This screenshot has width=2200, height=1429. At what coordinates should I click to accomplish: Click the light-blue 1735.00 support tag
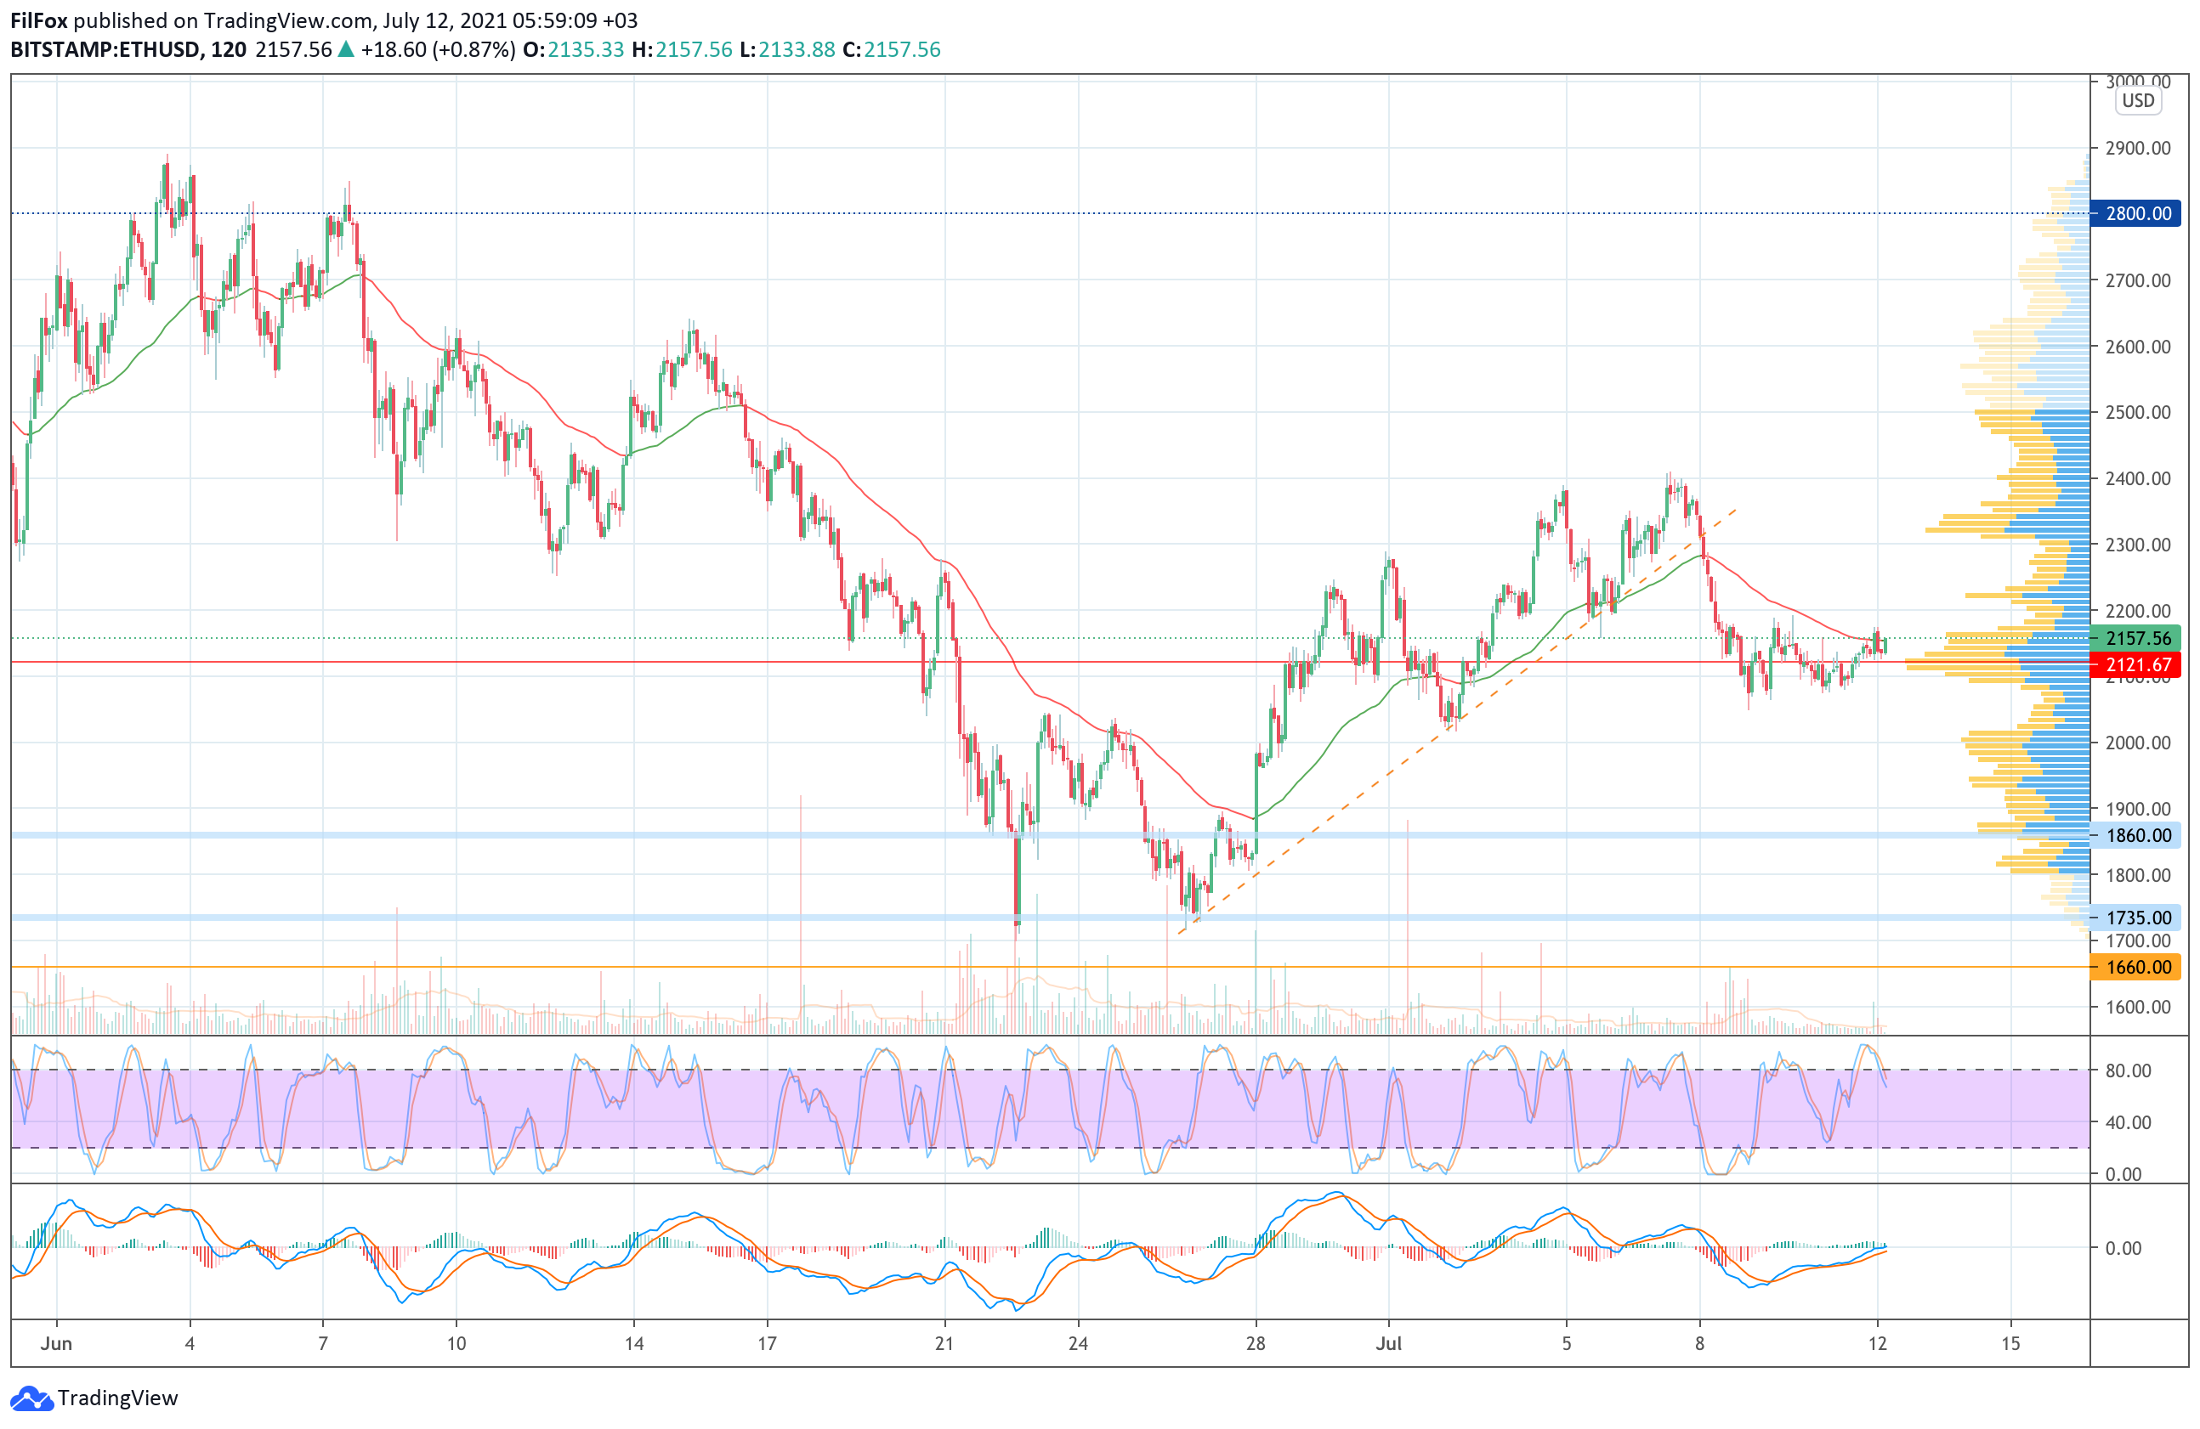coord(2137,918)
